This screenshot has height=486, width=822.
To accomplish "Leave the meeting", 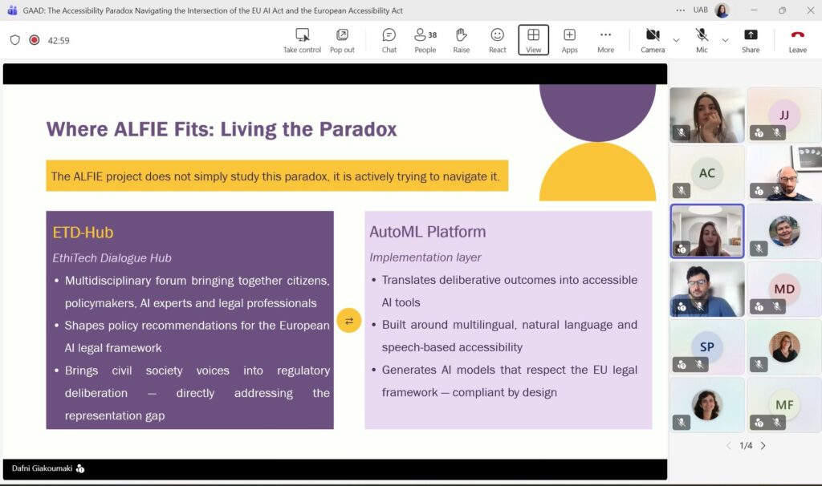I will tap(797, 40).
